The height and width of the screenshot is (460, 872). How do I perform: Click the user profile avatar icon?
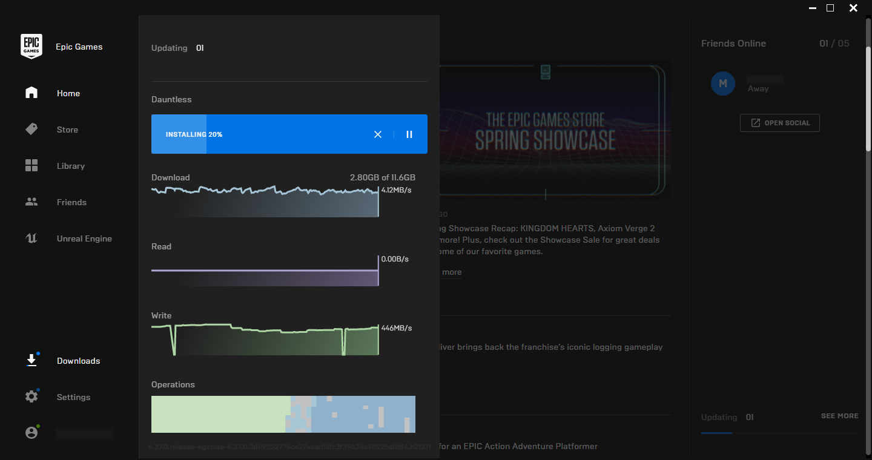pos(31,433)
